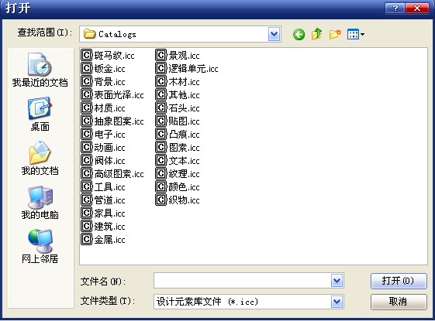Select the file icon of 动画.icc
The height and width of the screenshot is (321, 435).
pyautogui.click(x=86, y=147)
